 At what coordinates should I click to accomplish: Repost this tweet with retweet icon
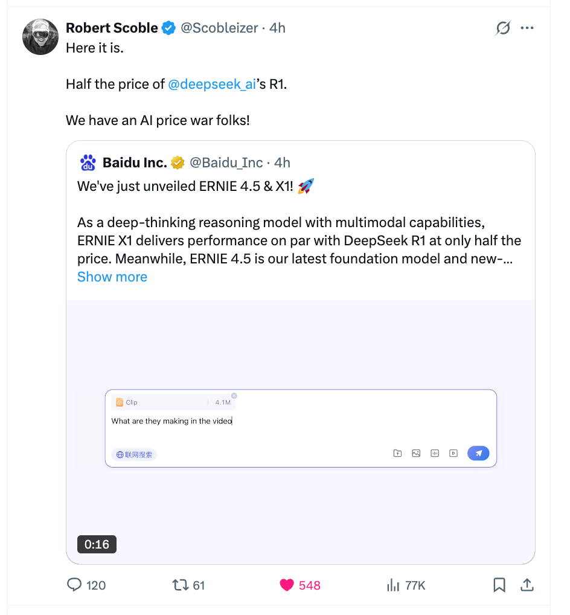[x=180, y=585]
